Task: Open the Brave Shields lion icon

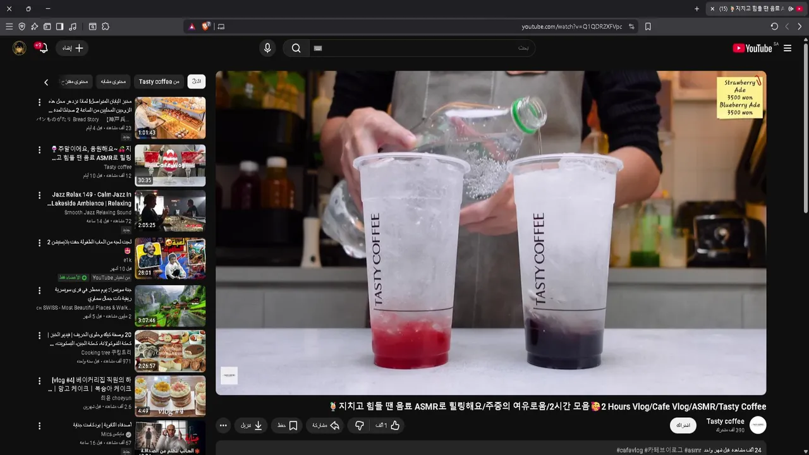Action: tap(206, 27)
